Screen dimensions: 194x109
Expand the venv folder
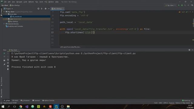6,19
